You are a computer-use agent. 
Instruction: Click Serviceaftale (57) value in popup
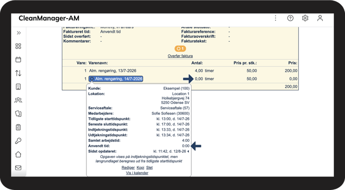[175, 108]
